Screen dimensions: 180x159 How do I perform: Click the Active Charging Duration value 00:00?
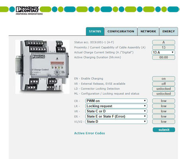point(164,57)
